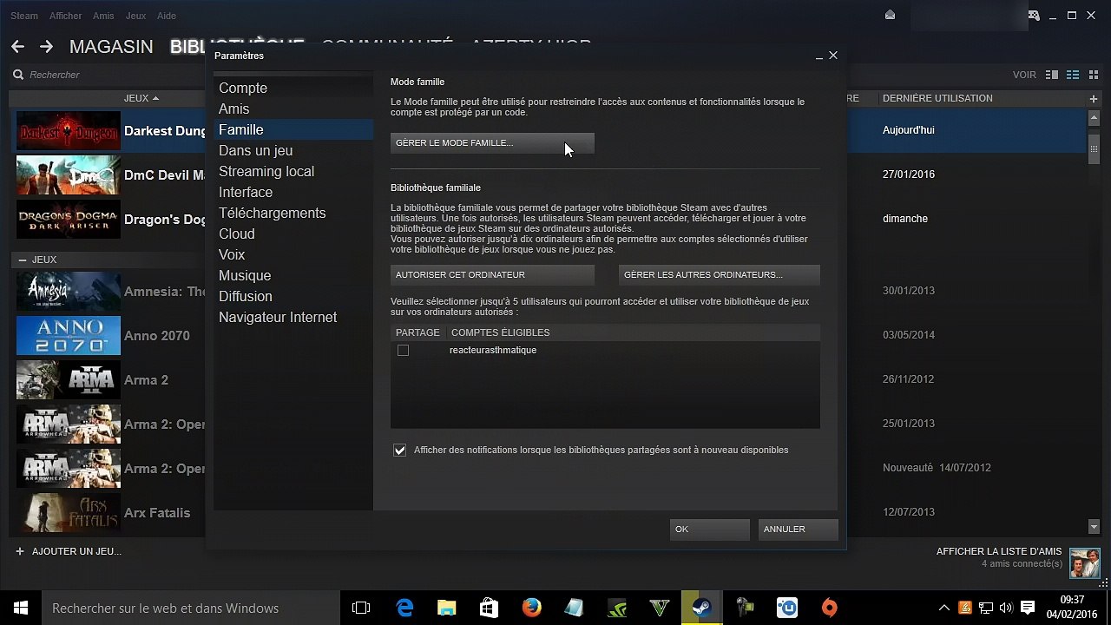
Task: Go to the MAGASIN section
Action: click(111, 47)
